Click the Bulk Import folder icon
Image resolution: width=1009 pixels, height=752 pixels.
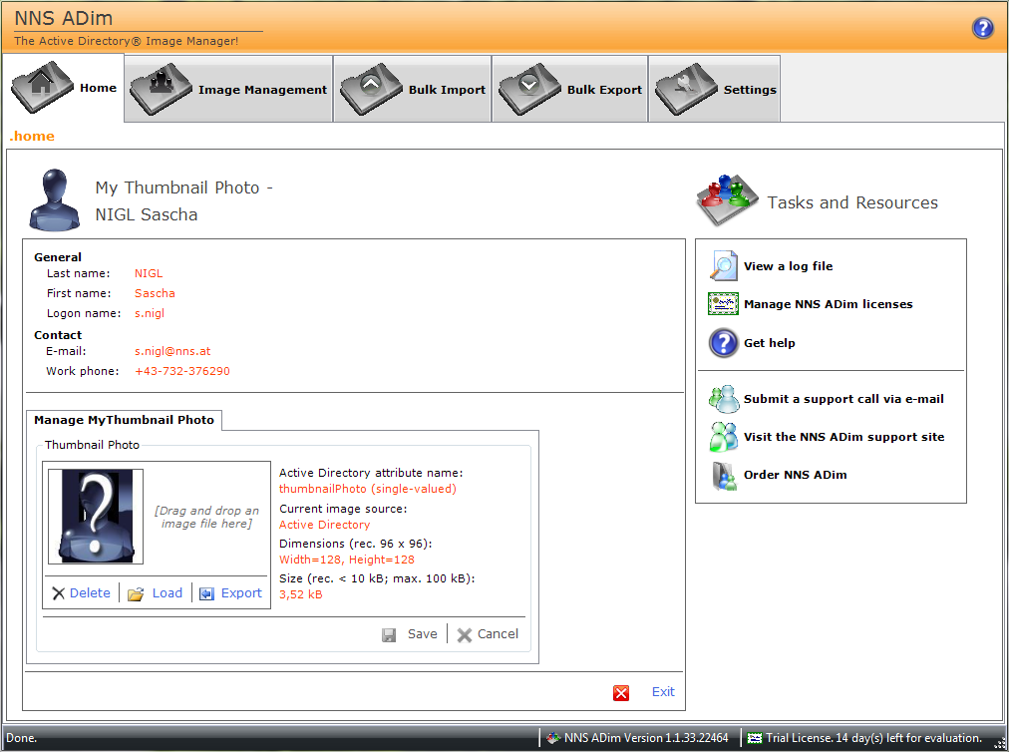(371, 89)
